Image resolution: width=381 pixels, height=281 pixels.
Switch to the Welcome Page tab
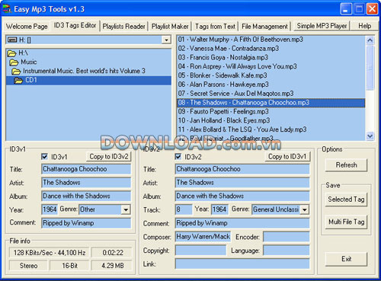(x=27, y=26)
